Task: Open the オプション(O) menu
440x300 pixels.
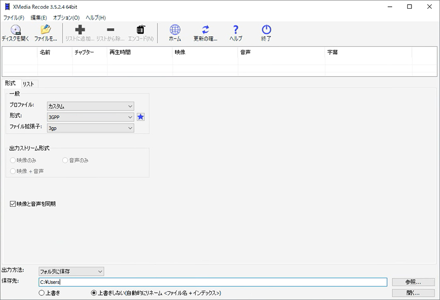Action: click(66, 18)
